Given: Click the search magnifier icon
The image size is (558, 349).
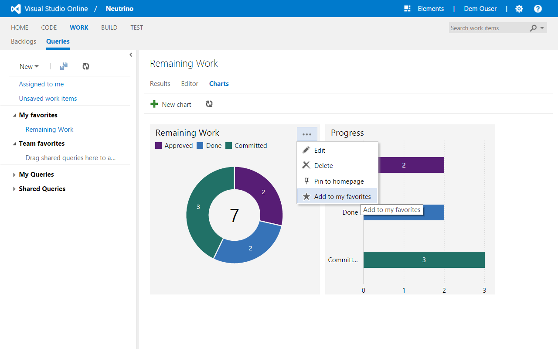Looking at the screenshot, I should [x=533, y=28].
